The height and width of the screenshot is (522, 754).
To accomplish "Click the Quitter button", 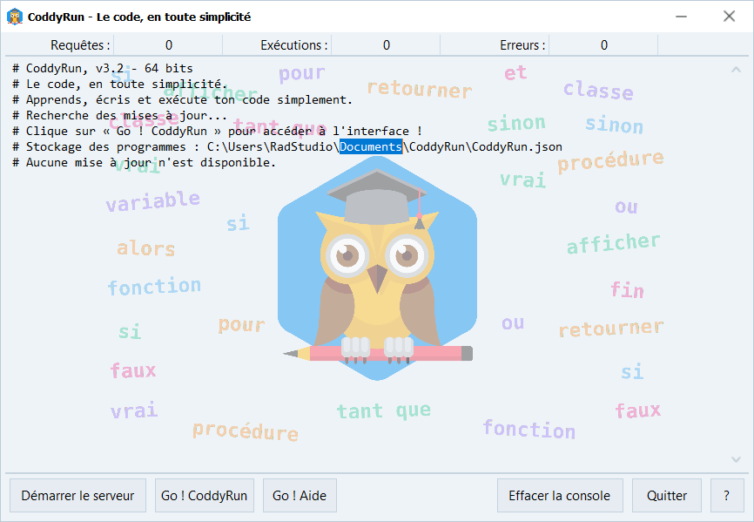I will (x=667, y=496).
